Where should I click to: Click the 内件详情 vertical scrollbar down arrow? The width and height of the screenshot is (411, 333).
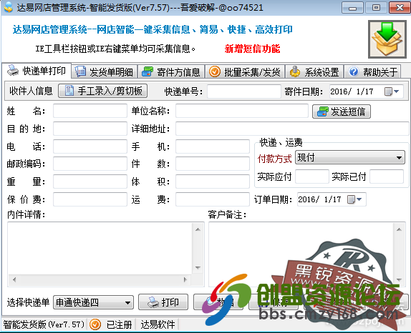(198, 267)
